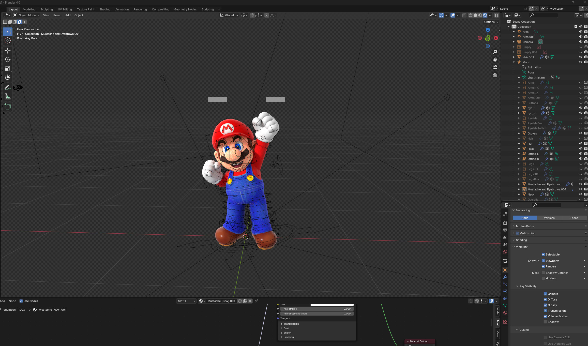Select the Move tool in viewport toolbar

[8, 50]
